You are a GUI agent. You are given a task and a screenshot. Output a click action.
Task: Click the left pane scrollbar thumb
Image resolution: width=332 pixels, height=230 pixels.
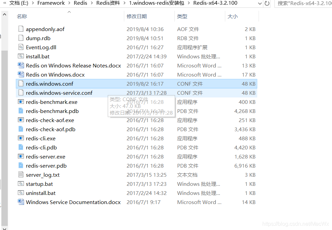4,138
